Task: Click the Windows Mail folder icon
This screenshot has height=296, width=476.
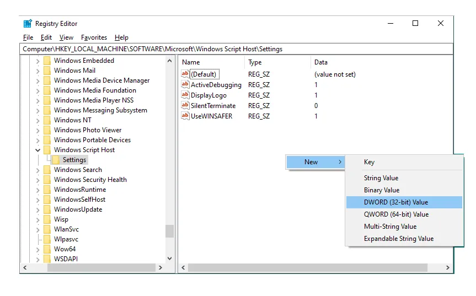Action: tap(47, 71)
